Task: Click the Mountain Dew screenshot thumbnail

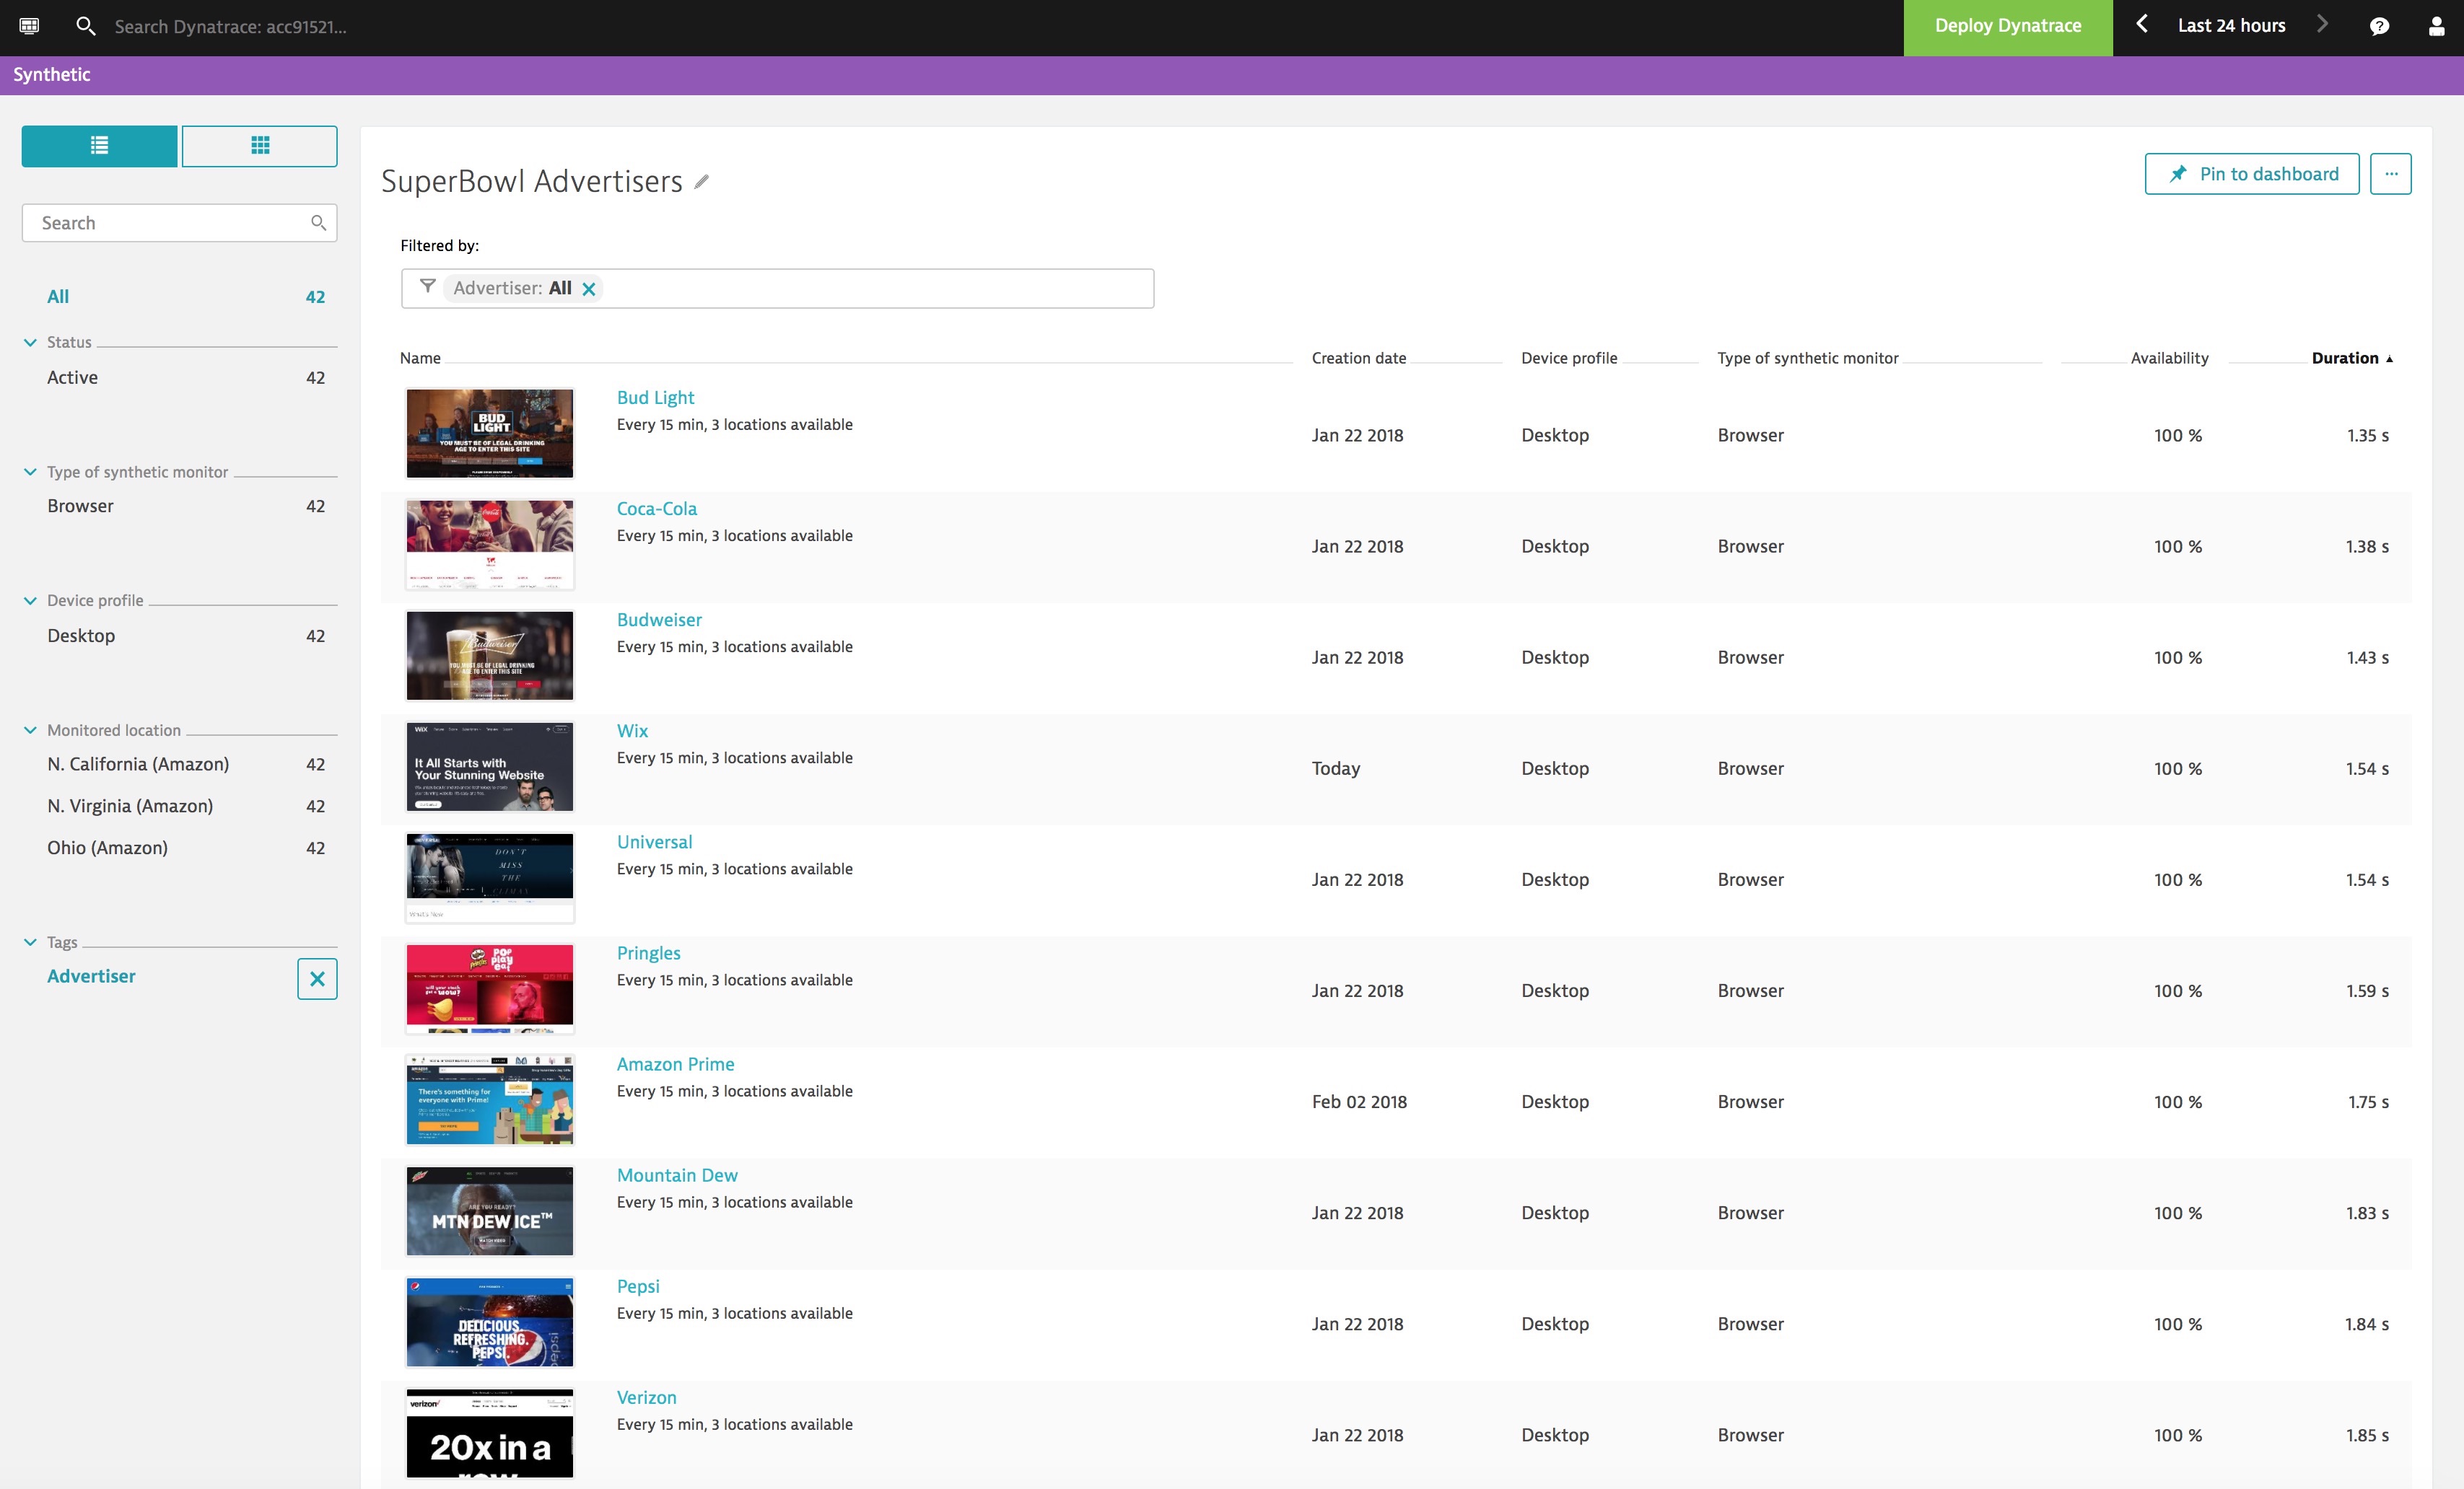Action: tap(490, 1211)
